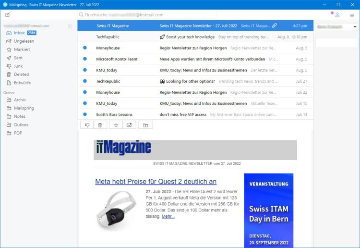Collapse the hotmail account expander

(70, 26)
